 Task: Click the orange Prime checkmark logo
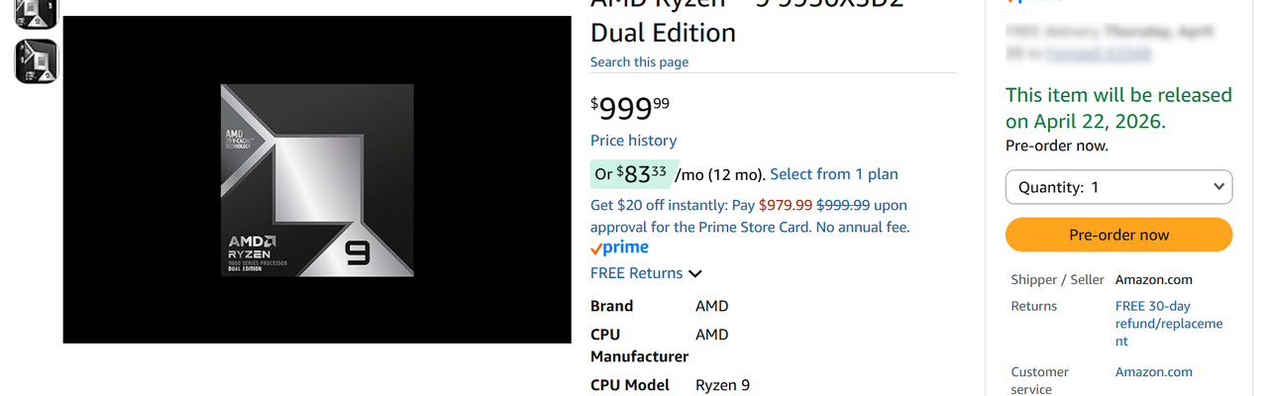point(619,247)
